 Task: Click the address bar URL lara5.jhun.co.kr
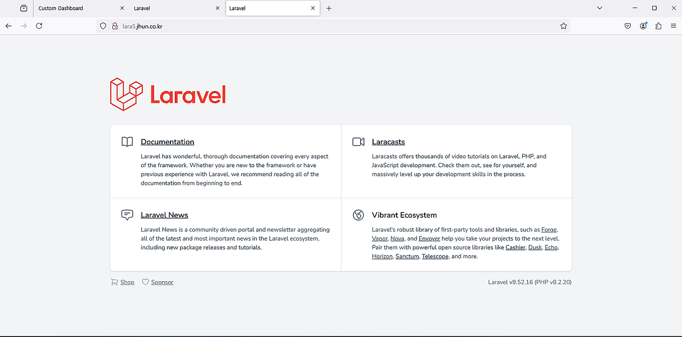tap(142, 26)
